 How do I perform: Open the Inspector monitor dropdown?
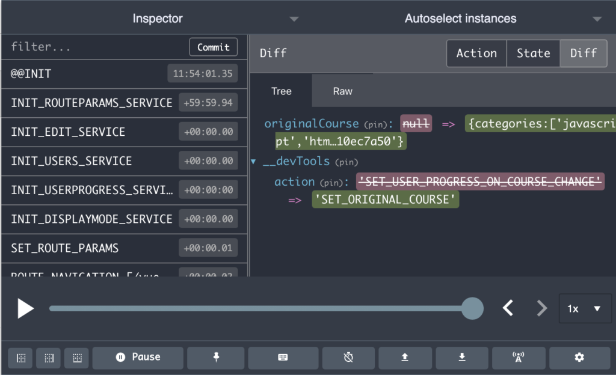(x=294, y=19)
